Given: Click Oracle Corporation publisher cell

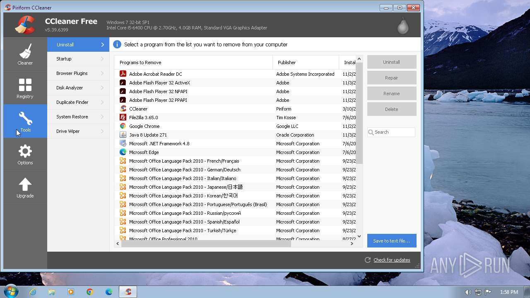Looking at the screenshot, I should [295, 135].
